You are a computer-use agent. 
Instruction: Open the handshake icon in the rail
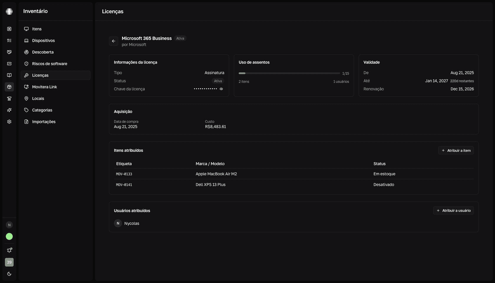pos(9,52)
